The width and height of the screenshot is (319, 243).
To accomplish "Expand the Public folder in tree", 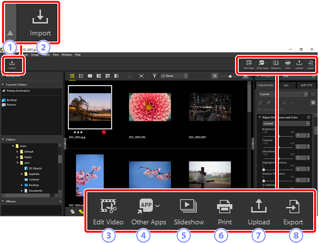I will (17, 157).
